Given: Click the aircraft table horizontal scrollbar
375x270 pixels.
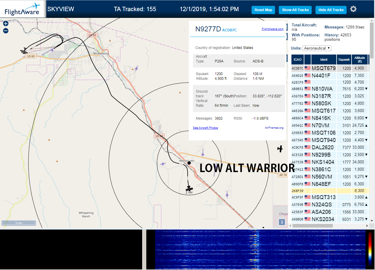Looking at the screenshot, I should (x=313, y=226).
